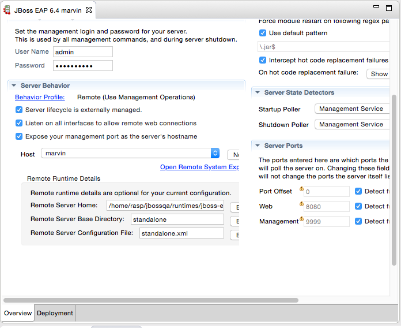The image size is (401, 328).
Task: Open the Behavior Profile link
Action: (x=40, y=98)
